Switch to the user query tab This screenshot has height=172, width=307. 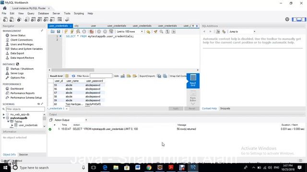(94, 26)
